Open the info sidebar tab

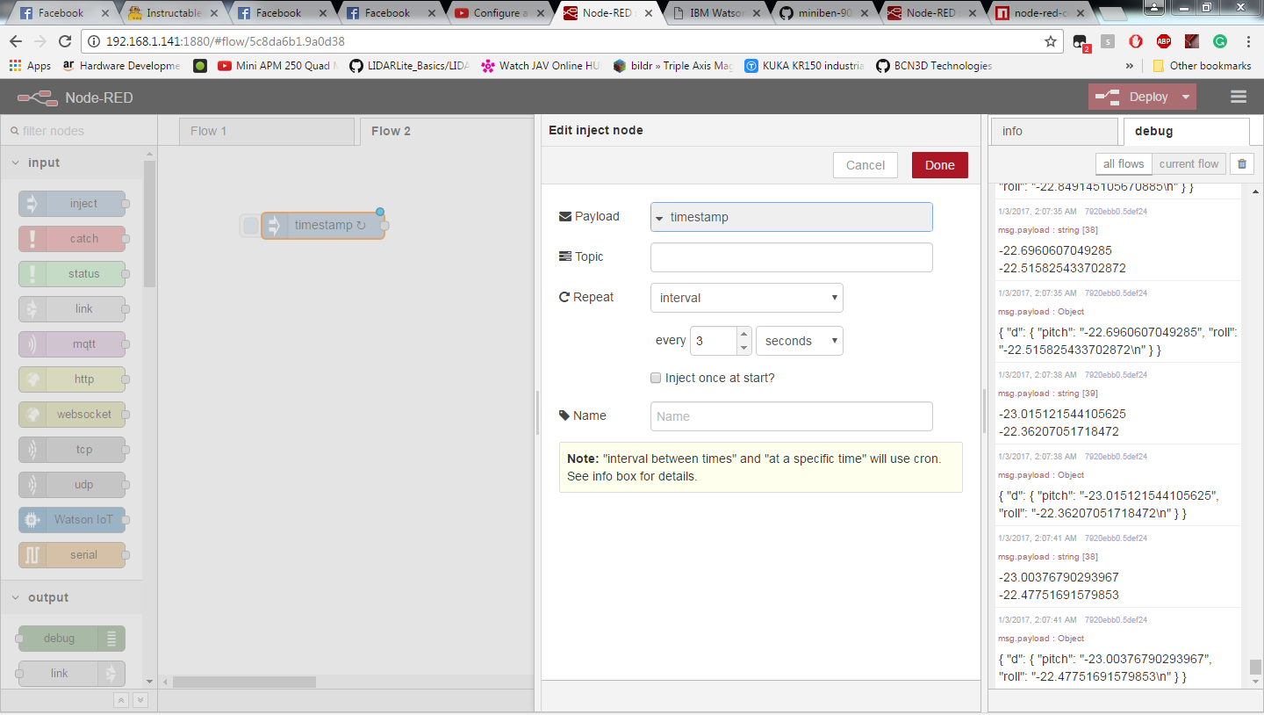coord(1054,132)
